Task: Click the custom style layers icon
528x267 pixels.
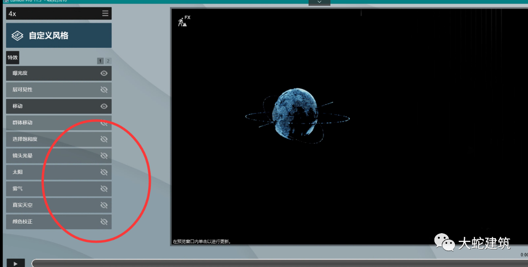Action: click(x=17, y=35)
